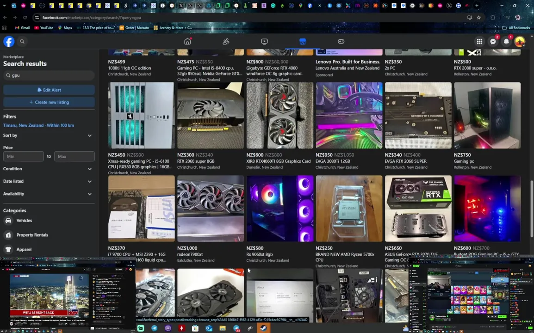This screenshot has height=333, width=534.
Task: Click the gpu marketplace search box
Action: pos(49,75)
